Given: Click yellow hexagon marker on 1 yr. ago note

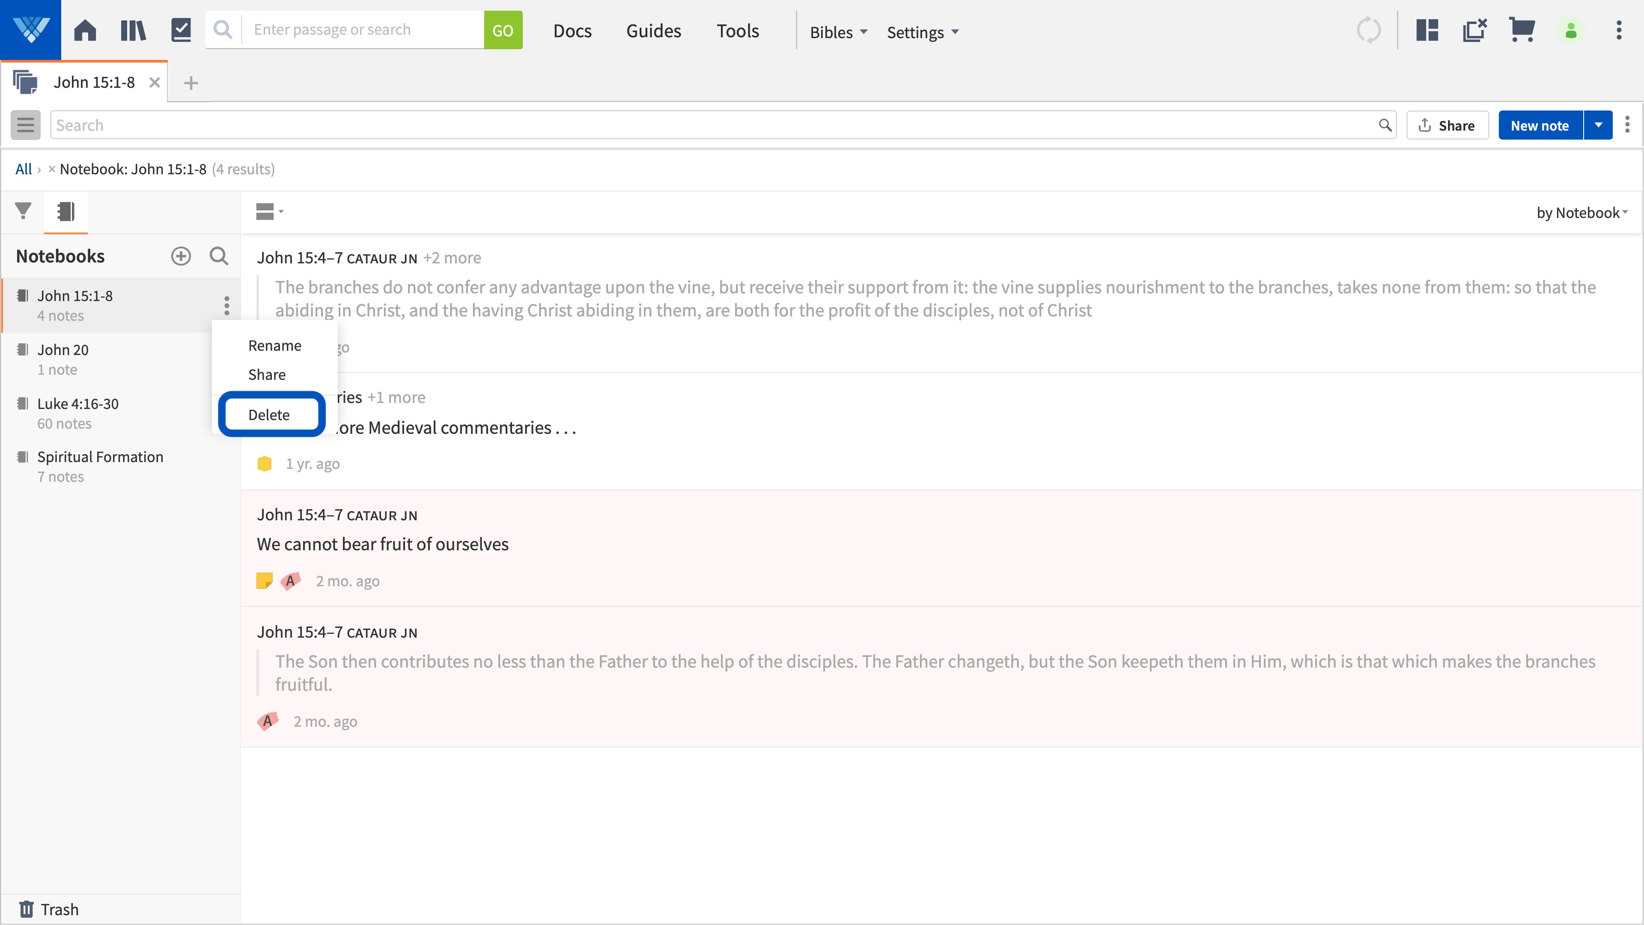Looking at the screenshot, I should tap(264, 464).
